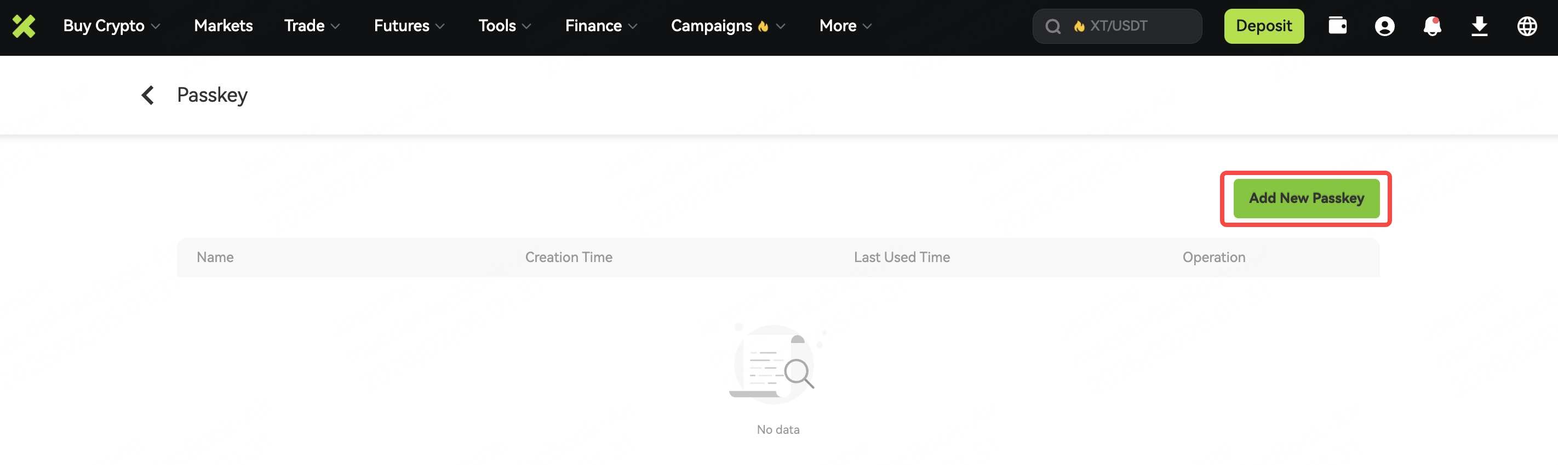1558x465 pixels.
Task: Open the language globe icon
Action: 1527,26
